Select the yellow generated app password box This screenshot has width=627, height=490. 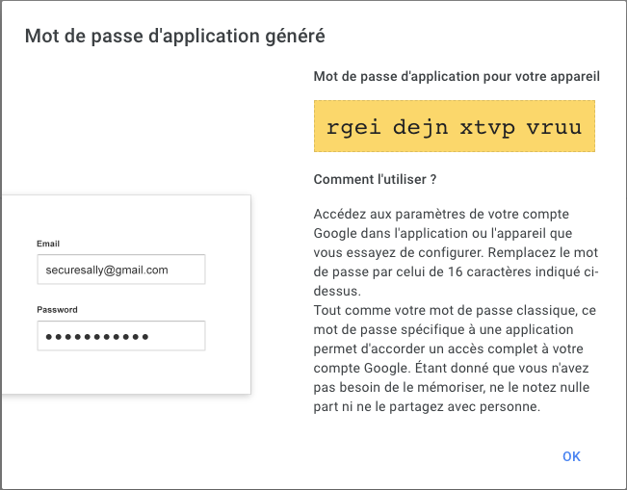(x=454, y=128)
